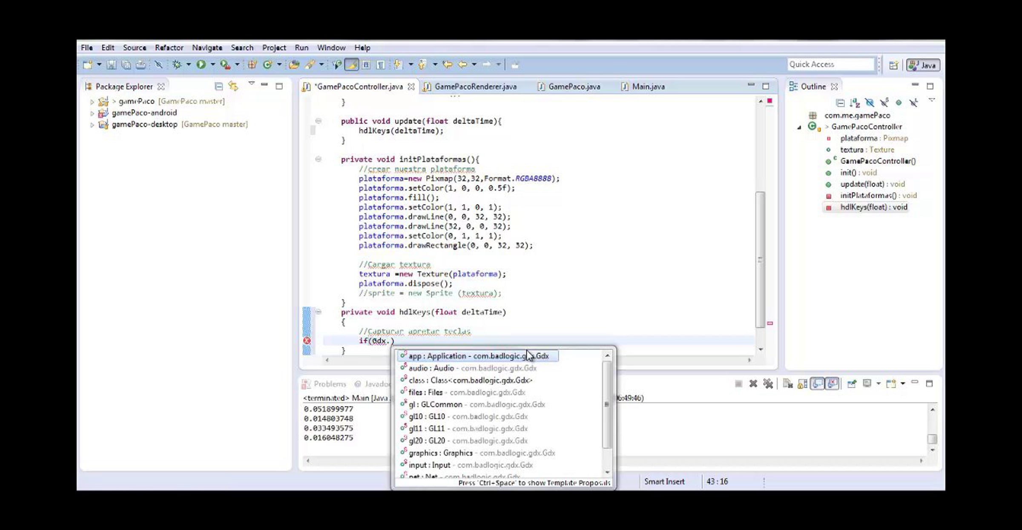Click Pin Console icon

pos(852,384)
